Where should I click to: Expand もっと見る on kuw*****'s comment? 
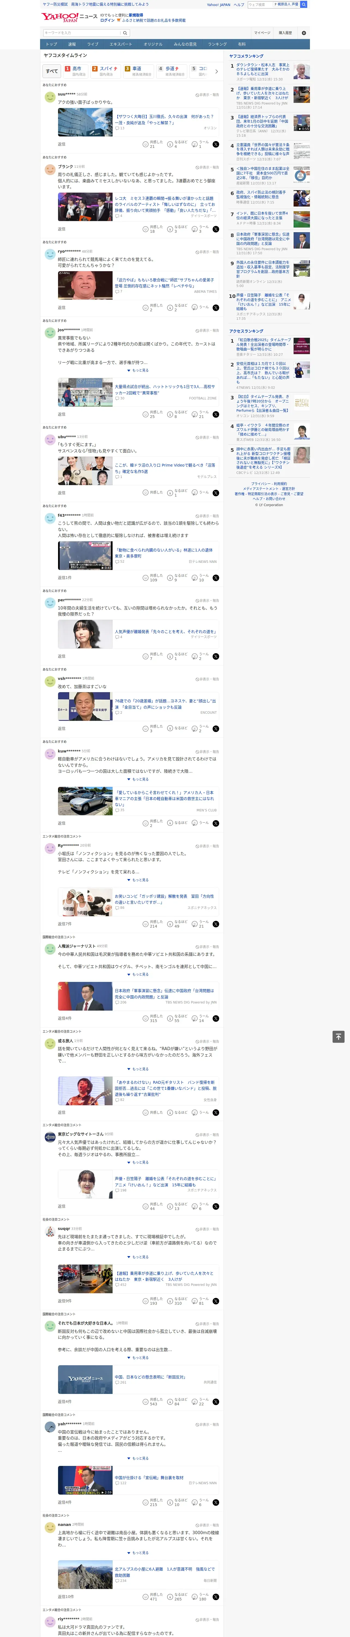[138, 779]
